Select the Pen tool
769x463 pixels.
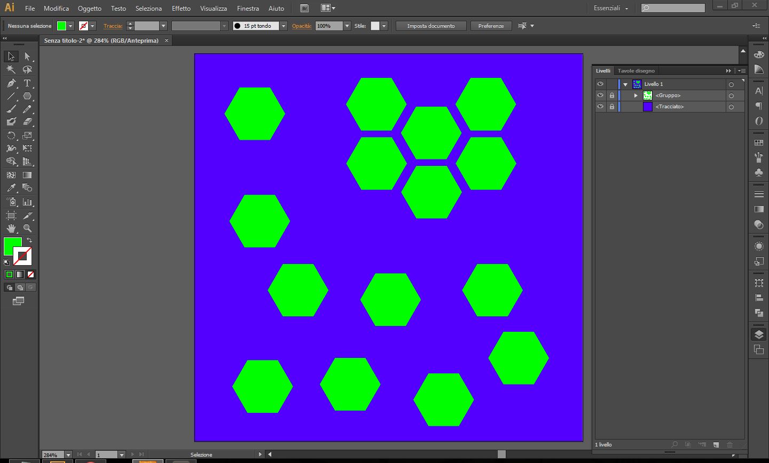point(11,83)
